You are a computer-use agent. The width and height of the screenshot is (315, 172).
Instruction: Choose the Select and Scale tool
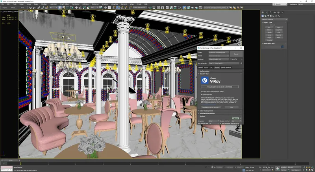tap(84, 8)
